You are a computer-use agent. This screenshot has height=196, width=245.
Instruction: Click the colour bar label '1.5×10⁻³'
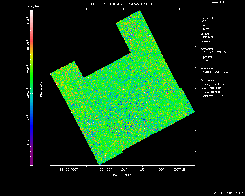(x=27, y=93)
